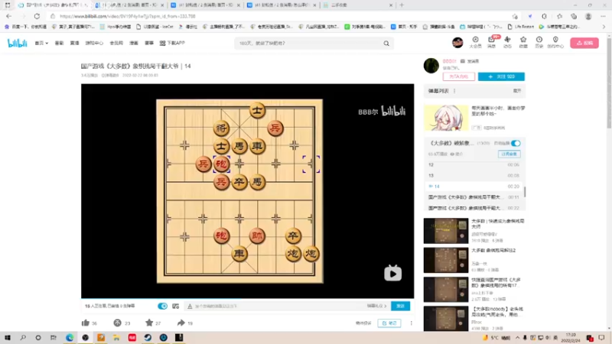Click the collection list scrollbar

tap(525, 192)
